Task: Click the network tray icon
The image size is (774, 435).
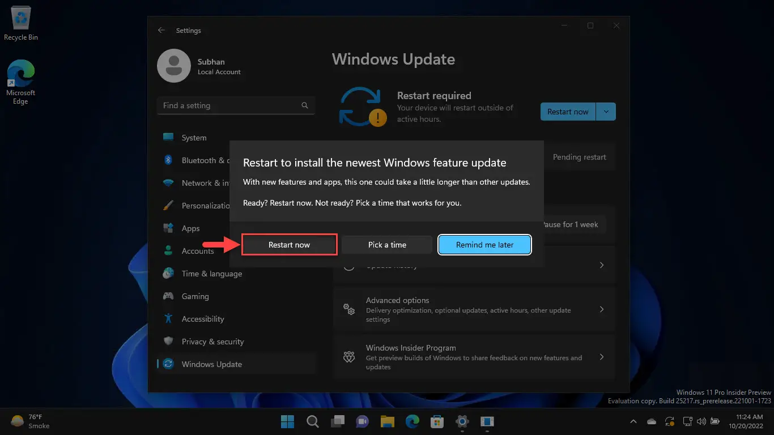Action: click(x=688, y=421)
